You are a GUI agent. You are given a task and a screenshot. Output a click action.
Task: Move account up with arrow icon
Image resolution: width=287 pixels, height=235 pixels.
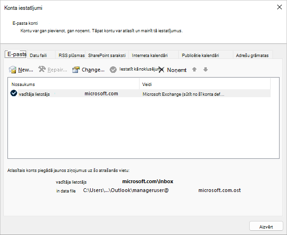click(x=195, y=70)
